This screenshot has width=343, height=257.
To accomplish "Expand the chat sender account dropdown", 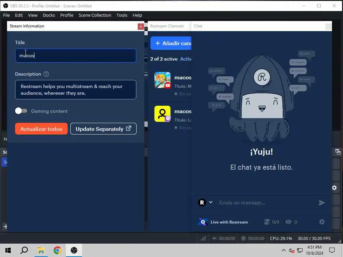I will coord(211,202).
